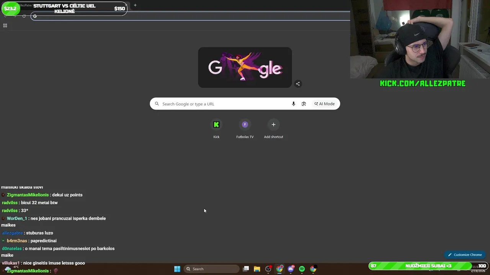Open the Futbolas TV shortcut
490x275 pixels.
(245, 129)
